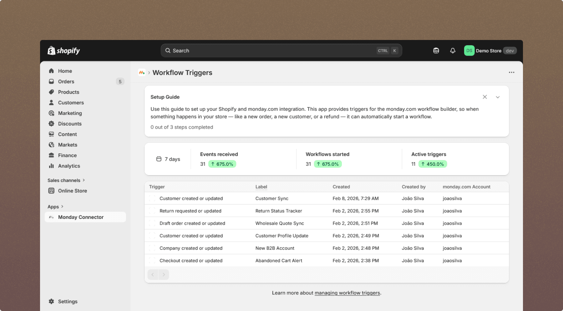Click the Monday Connector app icon
The height and width of the screenshot is (311, 563).
coord(51,217)
